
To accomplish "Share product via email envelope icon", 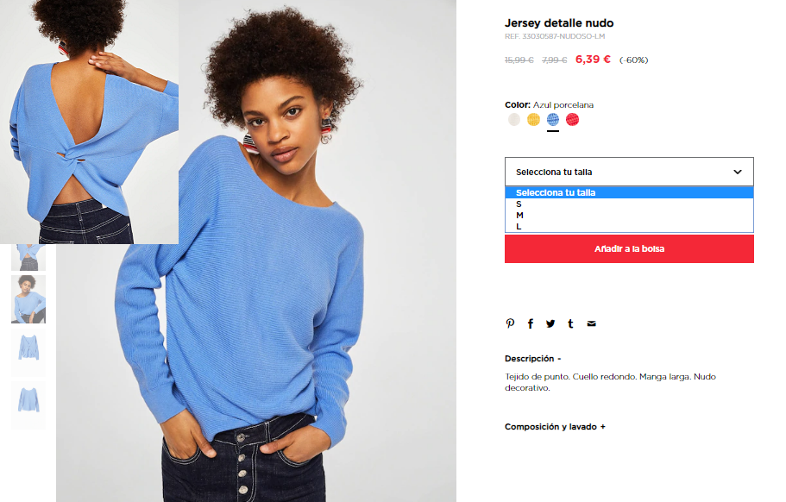I will [592, 323].
